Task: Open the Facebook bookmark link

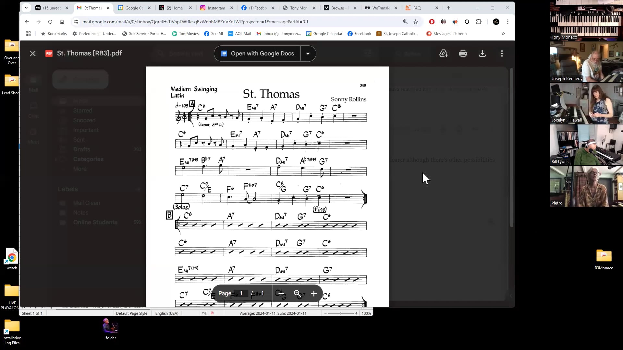Action: (359, 34)
